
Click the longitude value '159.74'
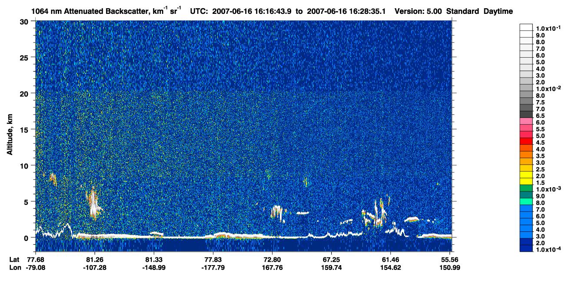[x=331, y=267]
